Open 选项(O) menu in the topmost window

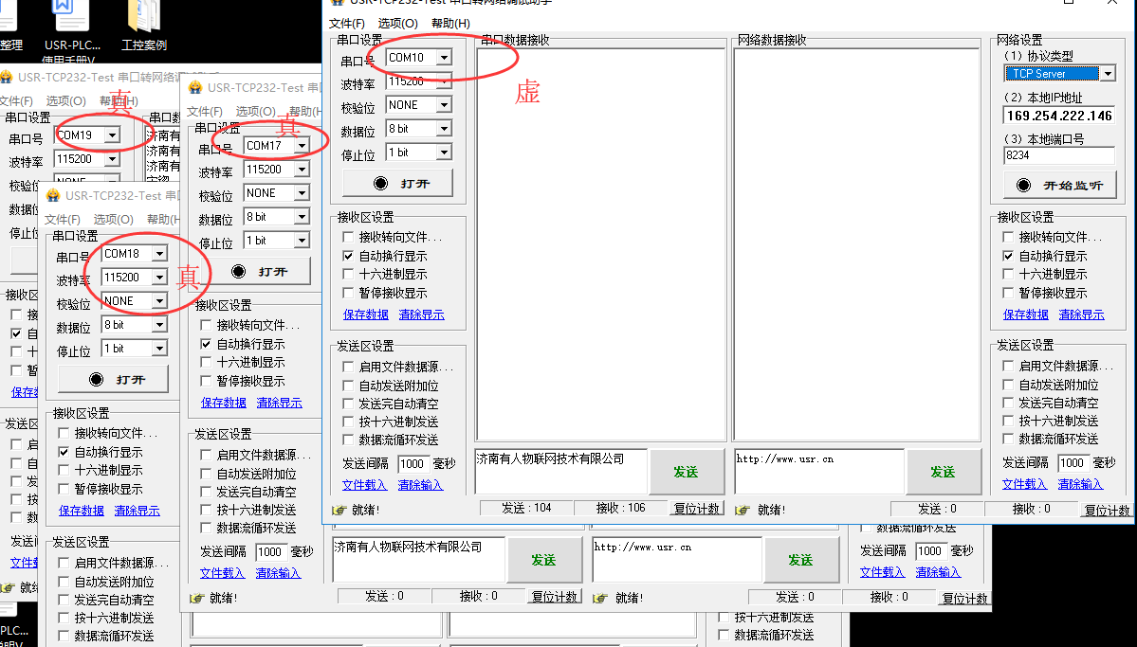(x=397, y=24)
